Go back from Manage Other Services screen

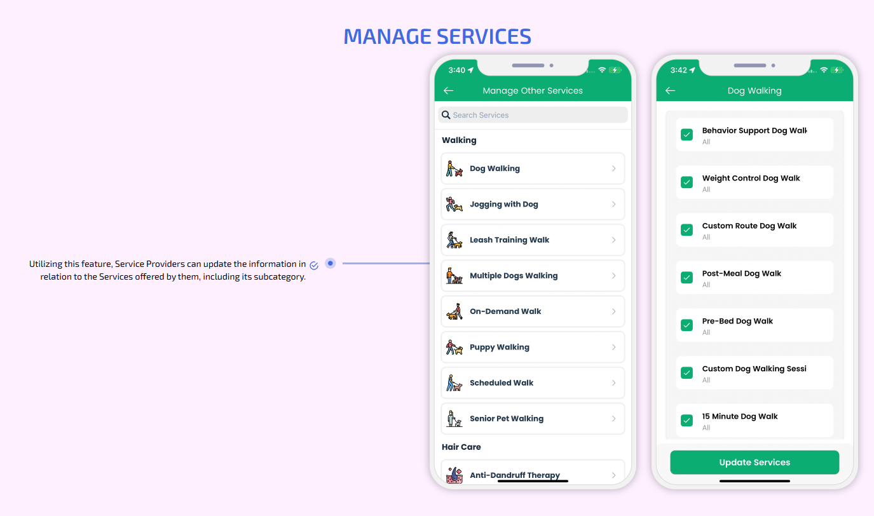[448, 91]
